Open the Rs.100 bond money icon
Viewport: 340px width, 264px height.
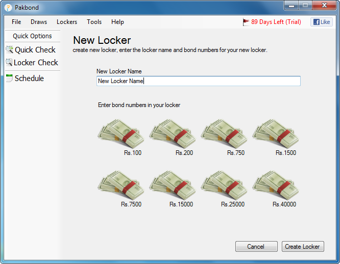(x=121, y=134)
